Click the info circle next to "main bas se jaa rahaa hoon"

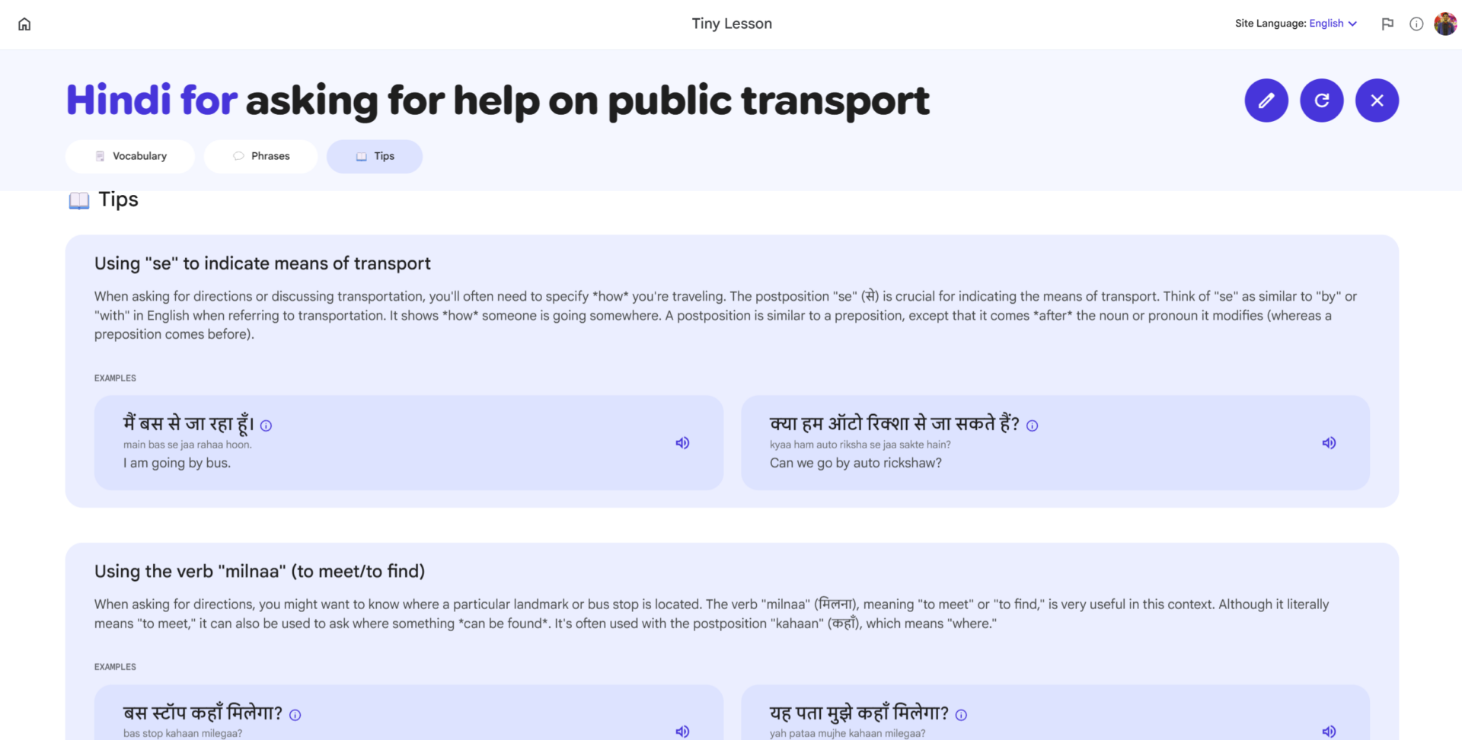click(x=267, y=426)
